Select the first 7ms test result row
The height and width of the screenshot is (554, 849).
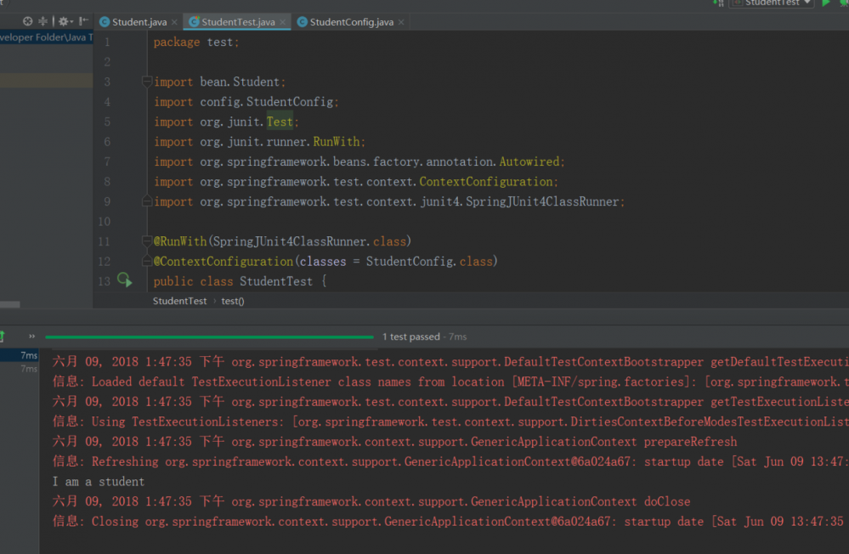click(28, 355)
